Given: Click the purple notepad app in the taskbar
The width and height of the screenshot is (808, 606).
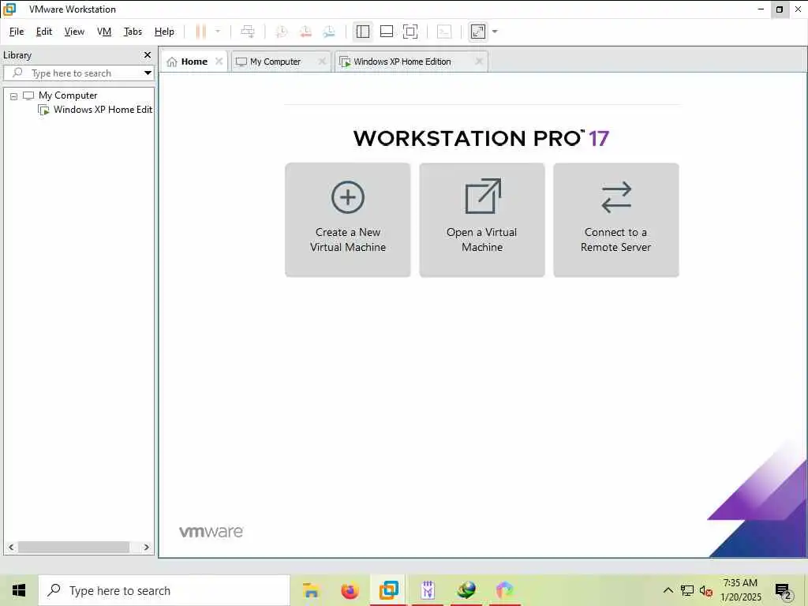Looking at the screenshot, I should point(428,590).
